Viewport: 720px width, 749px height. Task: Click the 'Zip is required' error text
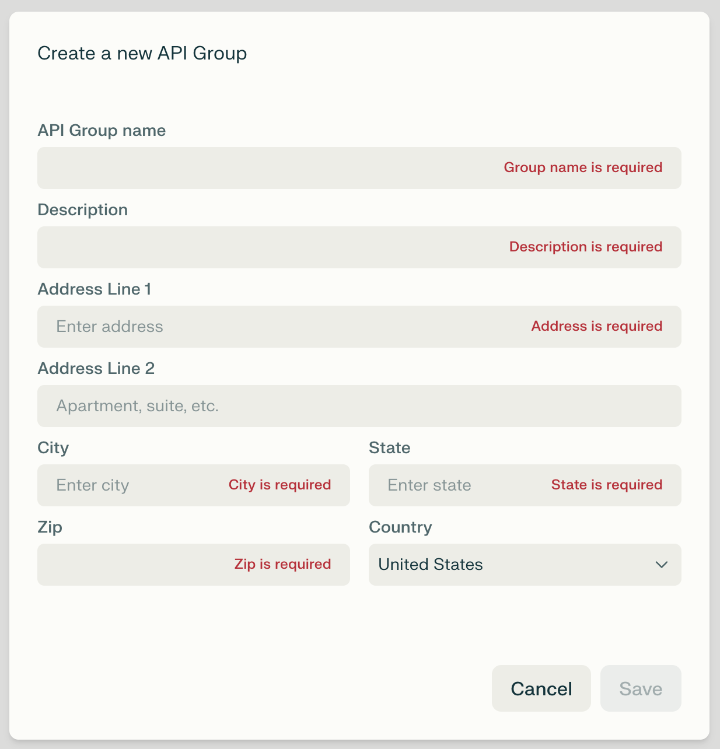pyautogui.click(x=282, y=565)
